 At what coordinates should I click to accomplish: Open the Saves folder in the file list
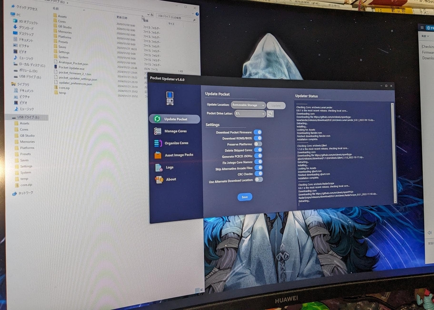click(60, 47)
